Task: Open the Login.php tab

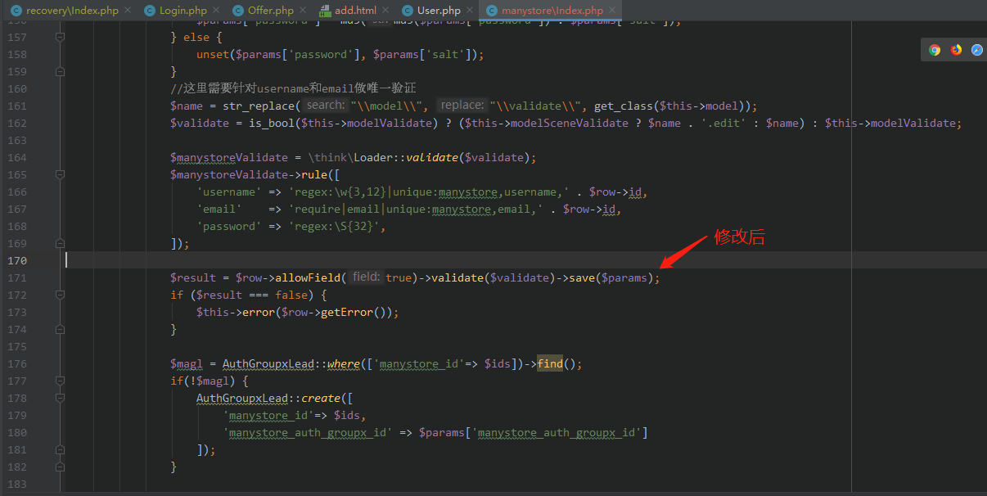Action: pos(183,11)
